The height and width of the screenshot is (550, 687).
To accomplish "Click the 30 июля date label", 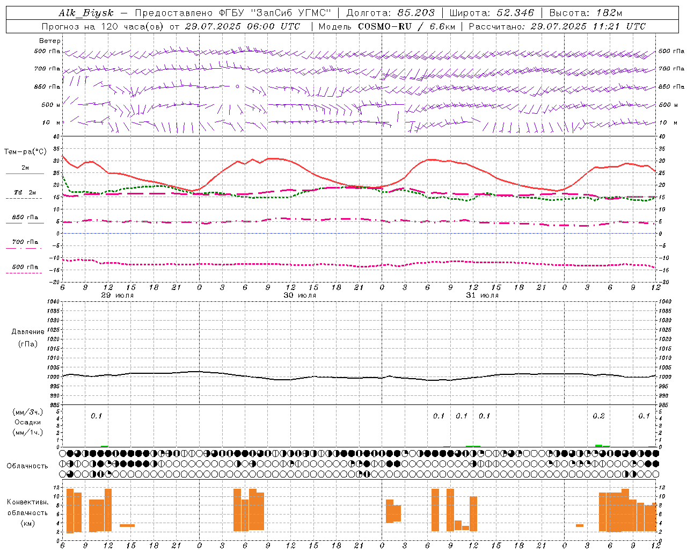I will pyautogui.click(x=300, y=295).
